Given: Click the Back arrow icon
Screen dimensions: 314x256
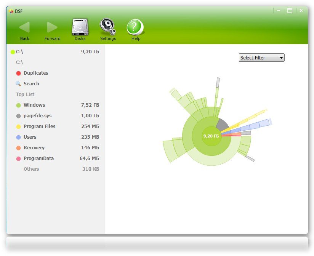Looking at the screenshot, I should coord(25,27).
